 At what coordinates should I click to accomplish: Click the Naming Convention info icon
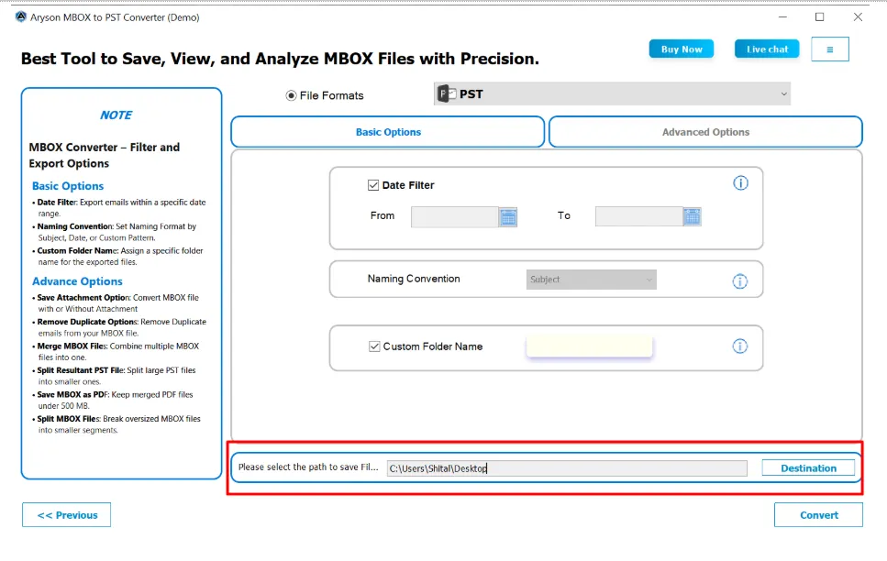click(740, 281)
